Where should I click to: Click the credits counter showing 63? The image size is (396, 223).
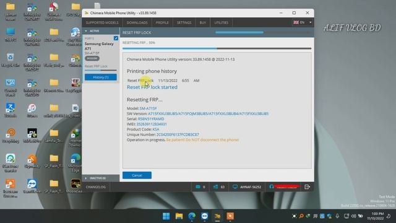pyautogui.click(x=218, y=187)
